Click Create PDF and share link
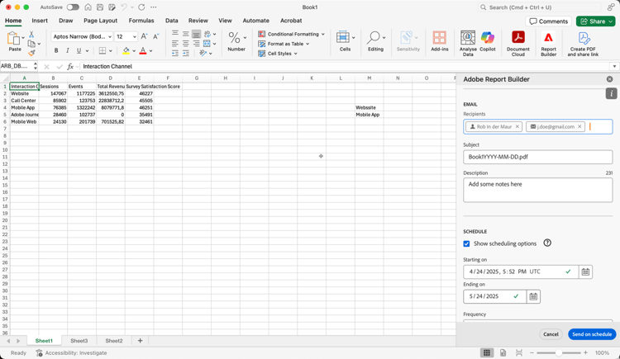The height and width of the screenshot is (359, 620). pos(584,43)
